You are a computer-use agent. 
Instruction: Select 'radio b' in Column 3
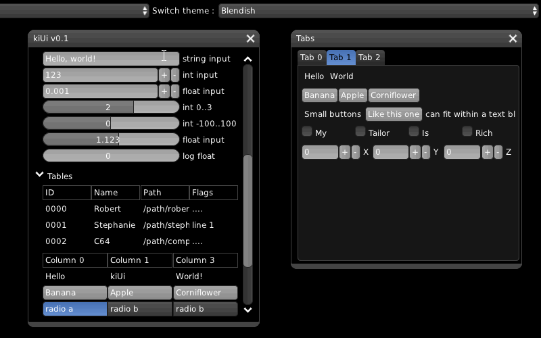pyautogui.click(x=206, y=309)
